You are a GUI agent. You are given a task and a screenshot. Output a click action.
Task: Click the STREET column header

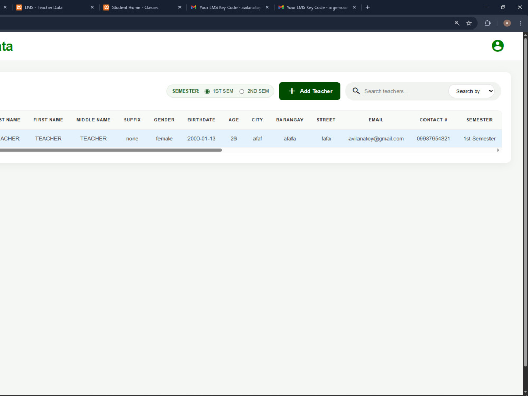pyautogui.click(x=326, y=120)
